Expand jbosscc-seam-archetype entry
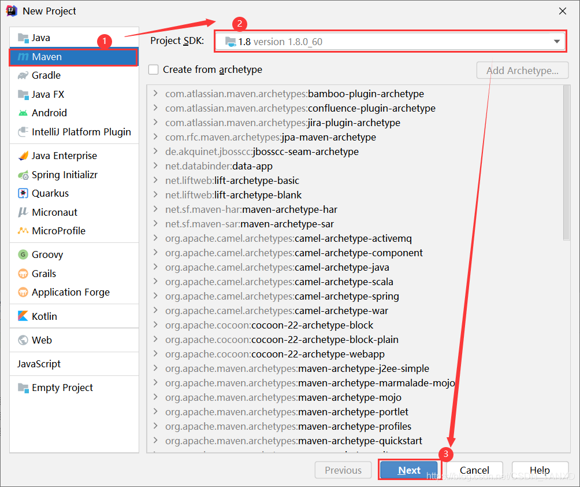Image resolution: width=580 pixels, height=487 pixels. point(156,151)
